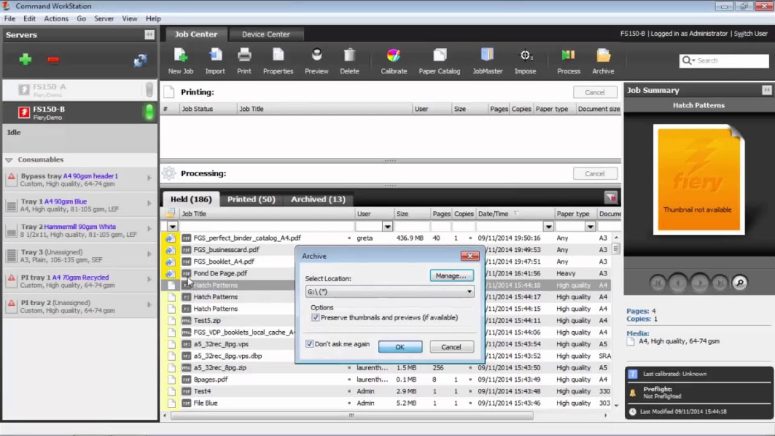
Task: Switch to the Printed (50) tab
Action: (x=251, y=199)
